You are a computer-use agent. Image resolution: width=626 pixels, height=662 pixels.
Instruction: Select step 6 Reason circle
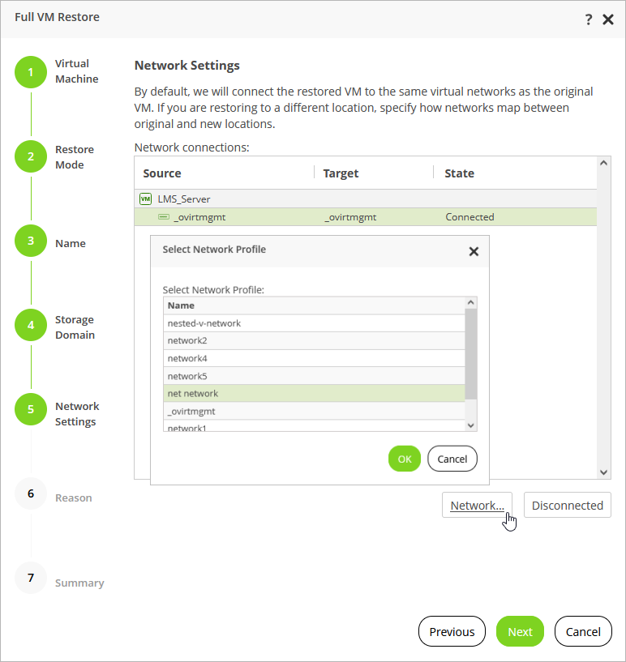[31, 493]
